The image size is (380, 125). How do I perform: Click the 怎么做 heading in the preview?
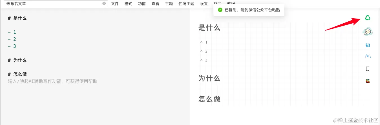point(209,99)
